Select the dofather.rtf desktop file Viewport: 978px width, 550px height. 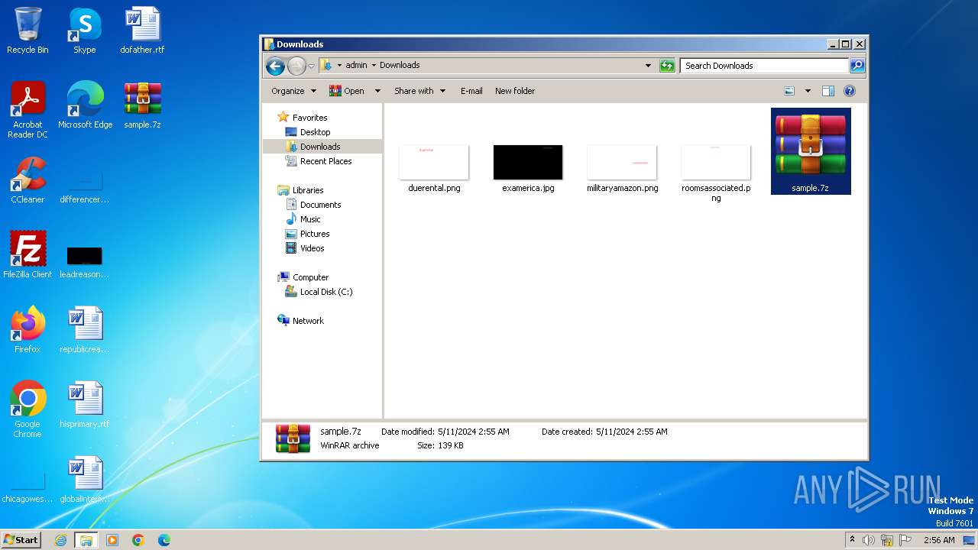(x=142, y=31)
